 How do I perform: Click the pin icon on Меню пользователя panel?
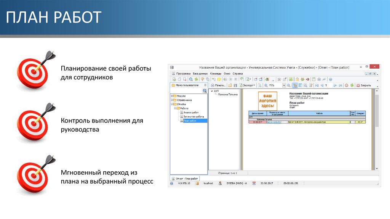pos(205,85)
